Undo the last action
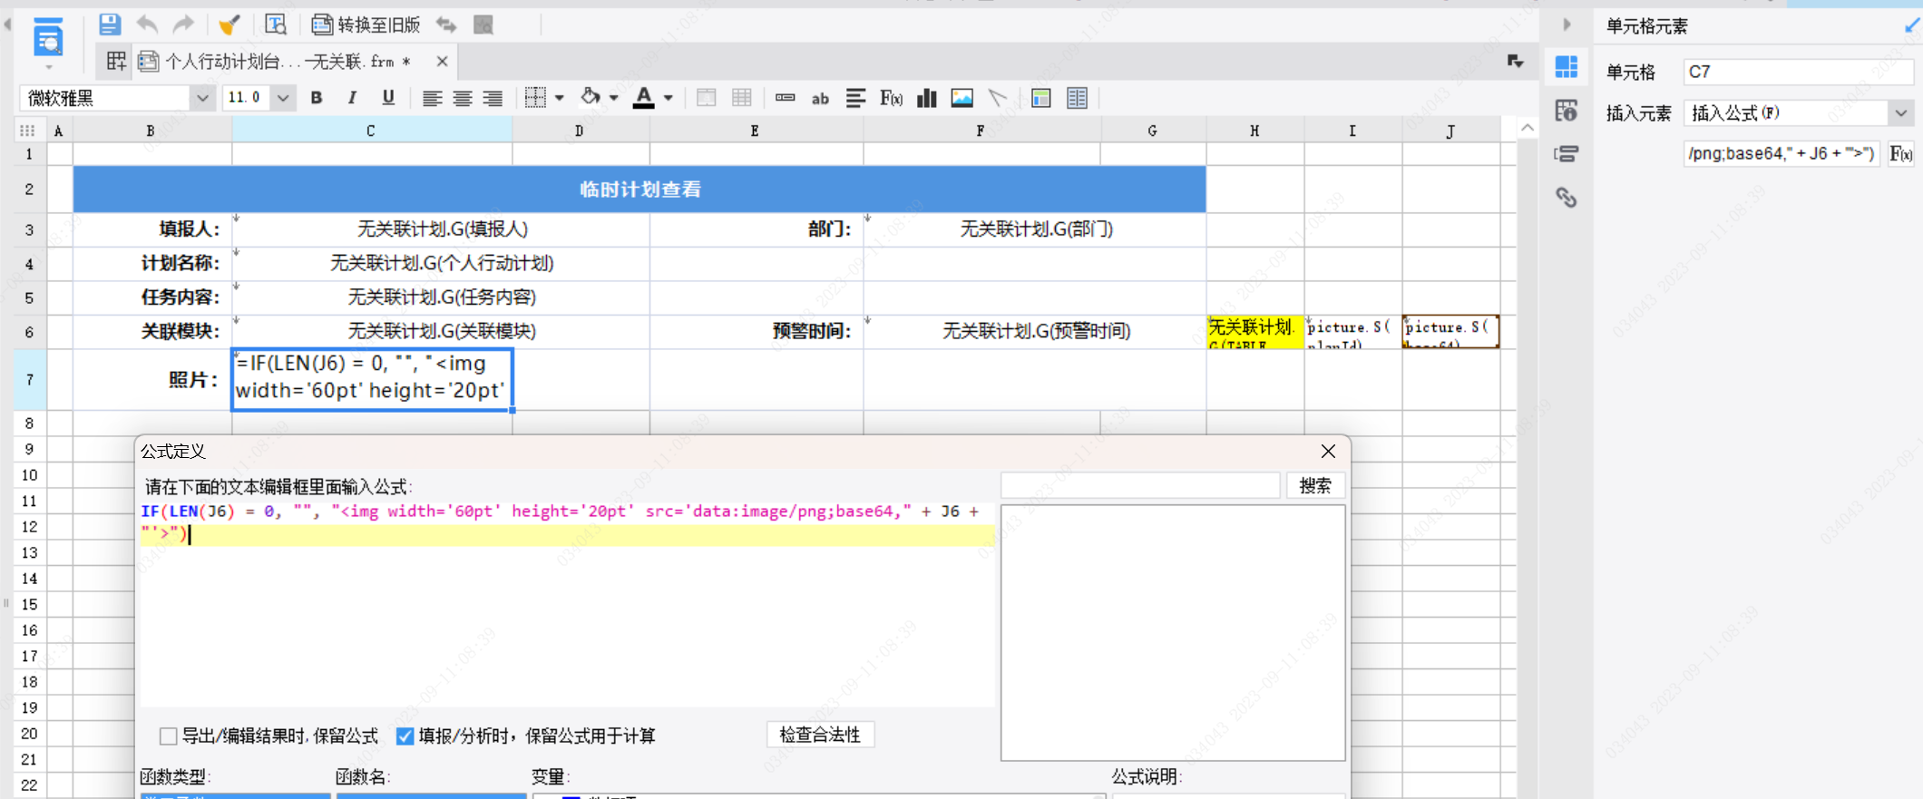Screen dimensions: 1923x799 [x=147, y=24]
